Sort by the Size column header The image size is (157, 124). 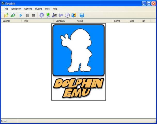pos(134,21)
